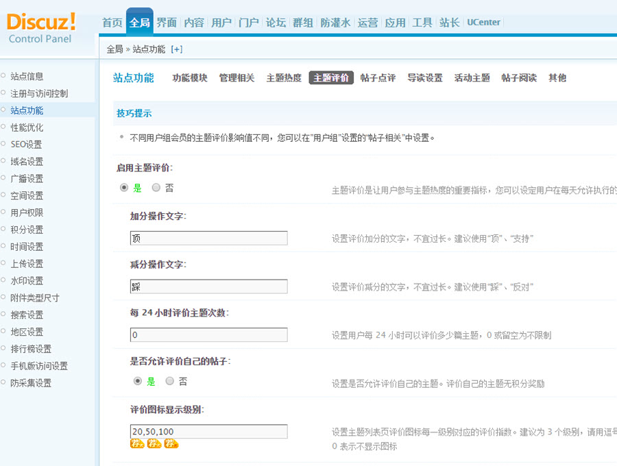Image resolution: width=617 pixels, height=466 pixels.
Task: Open the 论坛 top navigation menu
Action: tap(276, 23)
